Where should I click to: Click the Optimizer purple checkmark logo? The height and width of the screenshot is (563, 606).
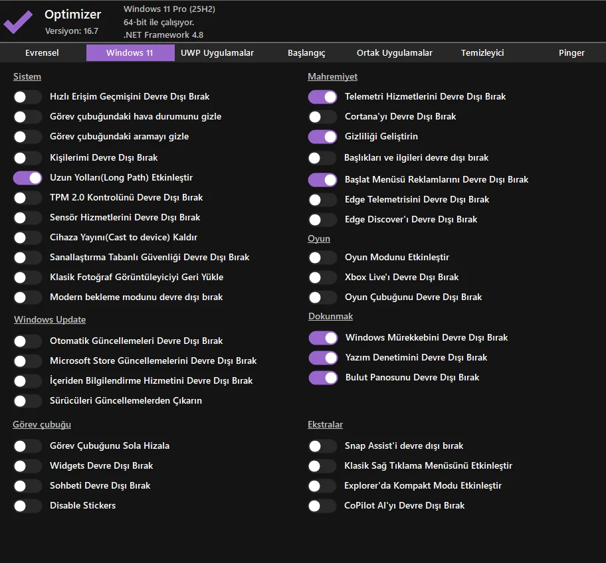coord(18,22)
